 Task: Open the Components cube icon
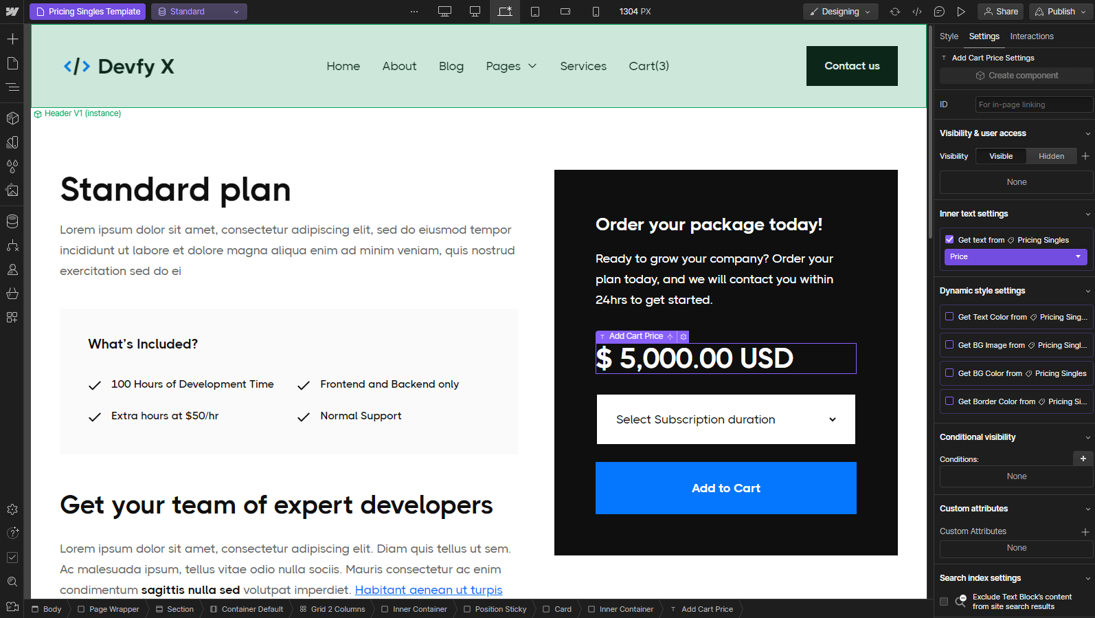(12, 118)
